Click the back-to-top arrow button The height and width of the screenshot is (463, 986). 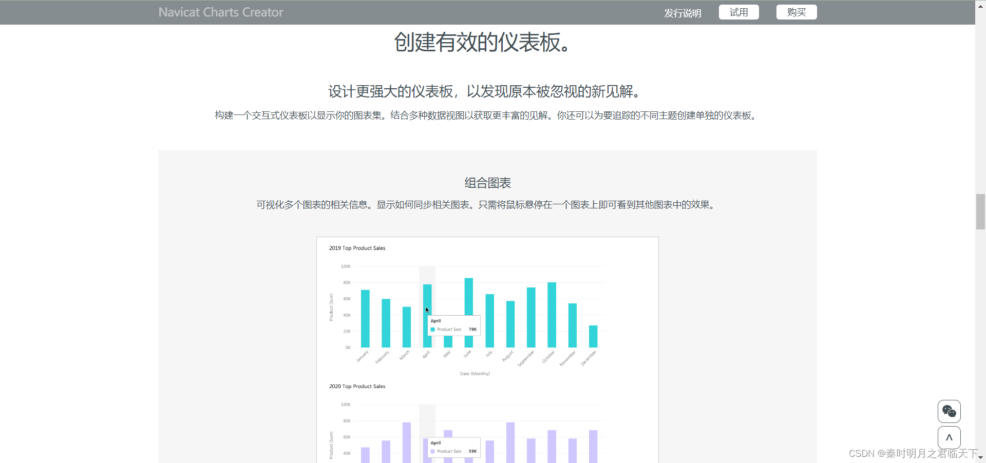949,438
